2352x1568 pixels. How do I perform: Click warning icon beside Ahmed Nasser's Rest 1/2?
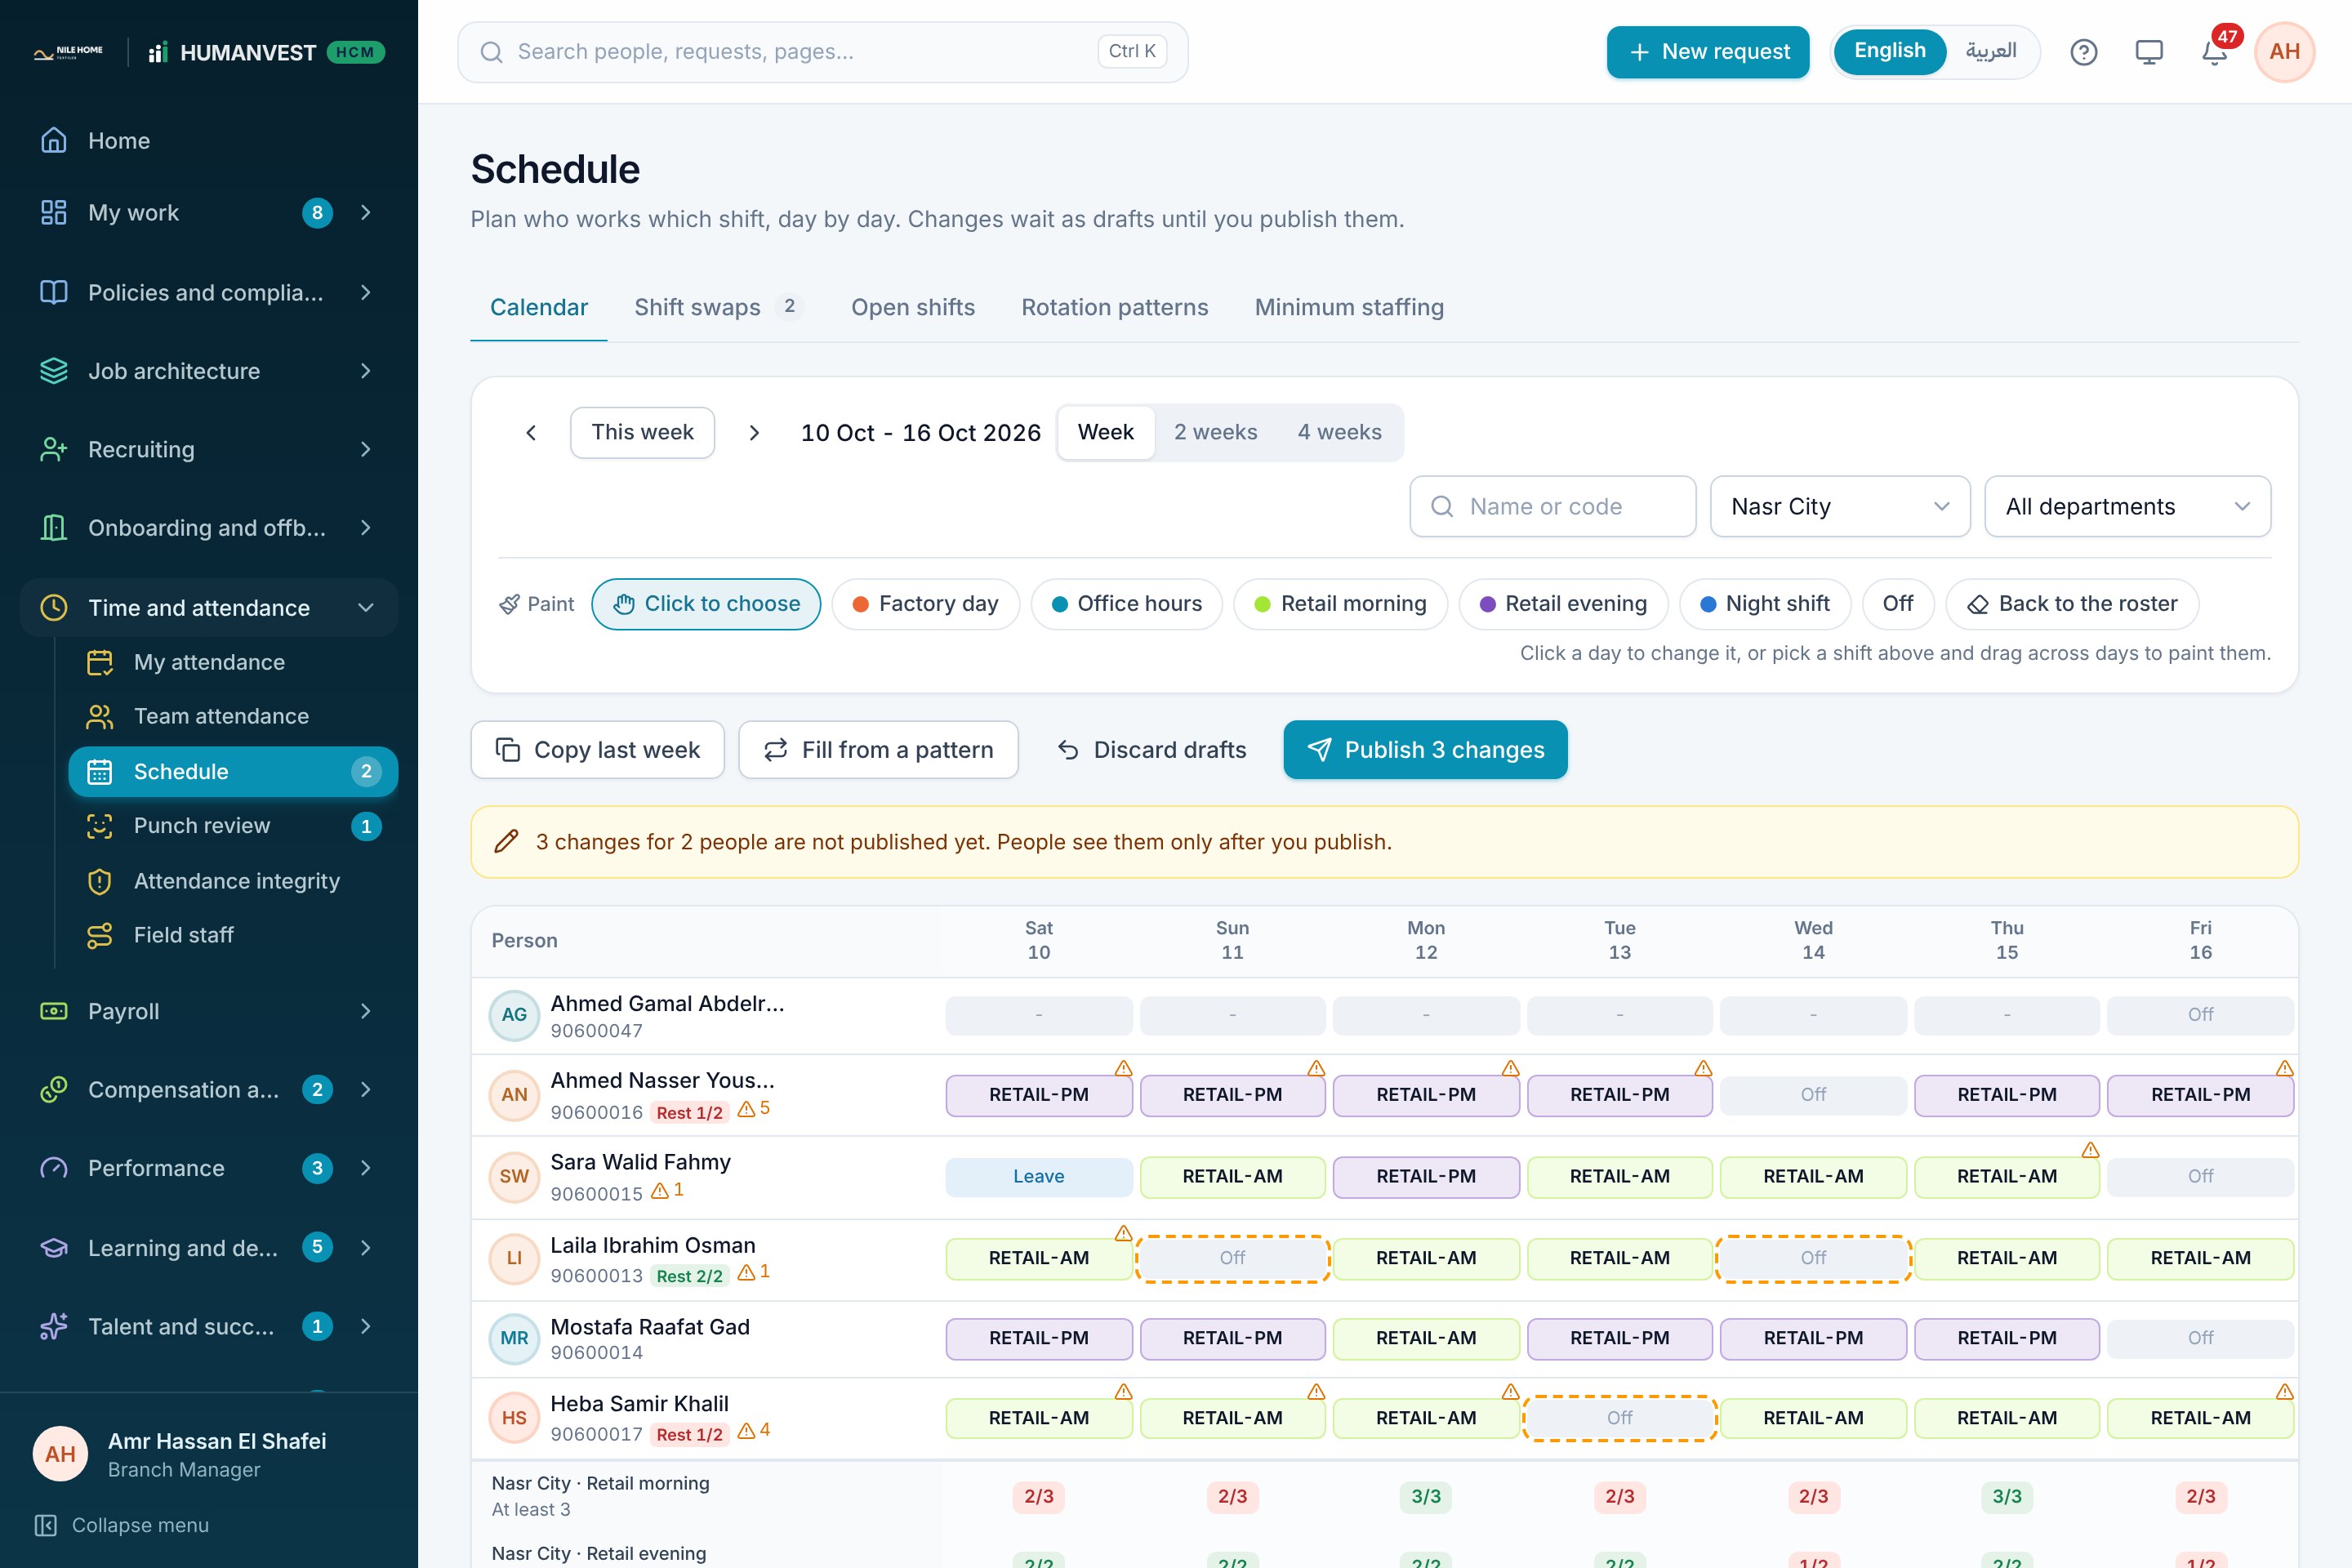[x=746, y=1109]
